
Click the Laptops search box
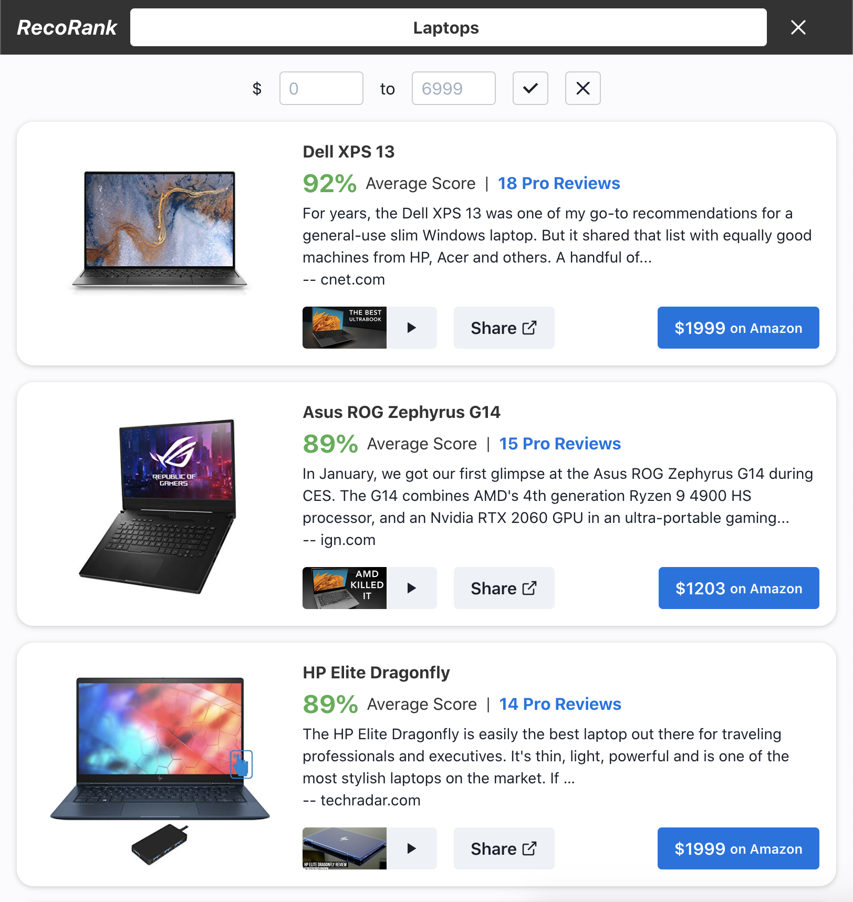[449, 27]
